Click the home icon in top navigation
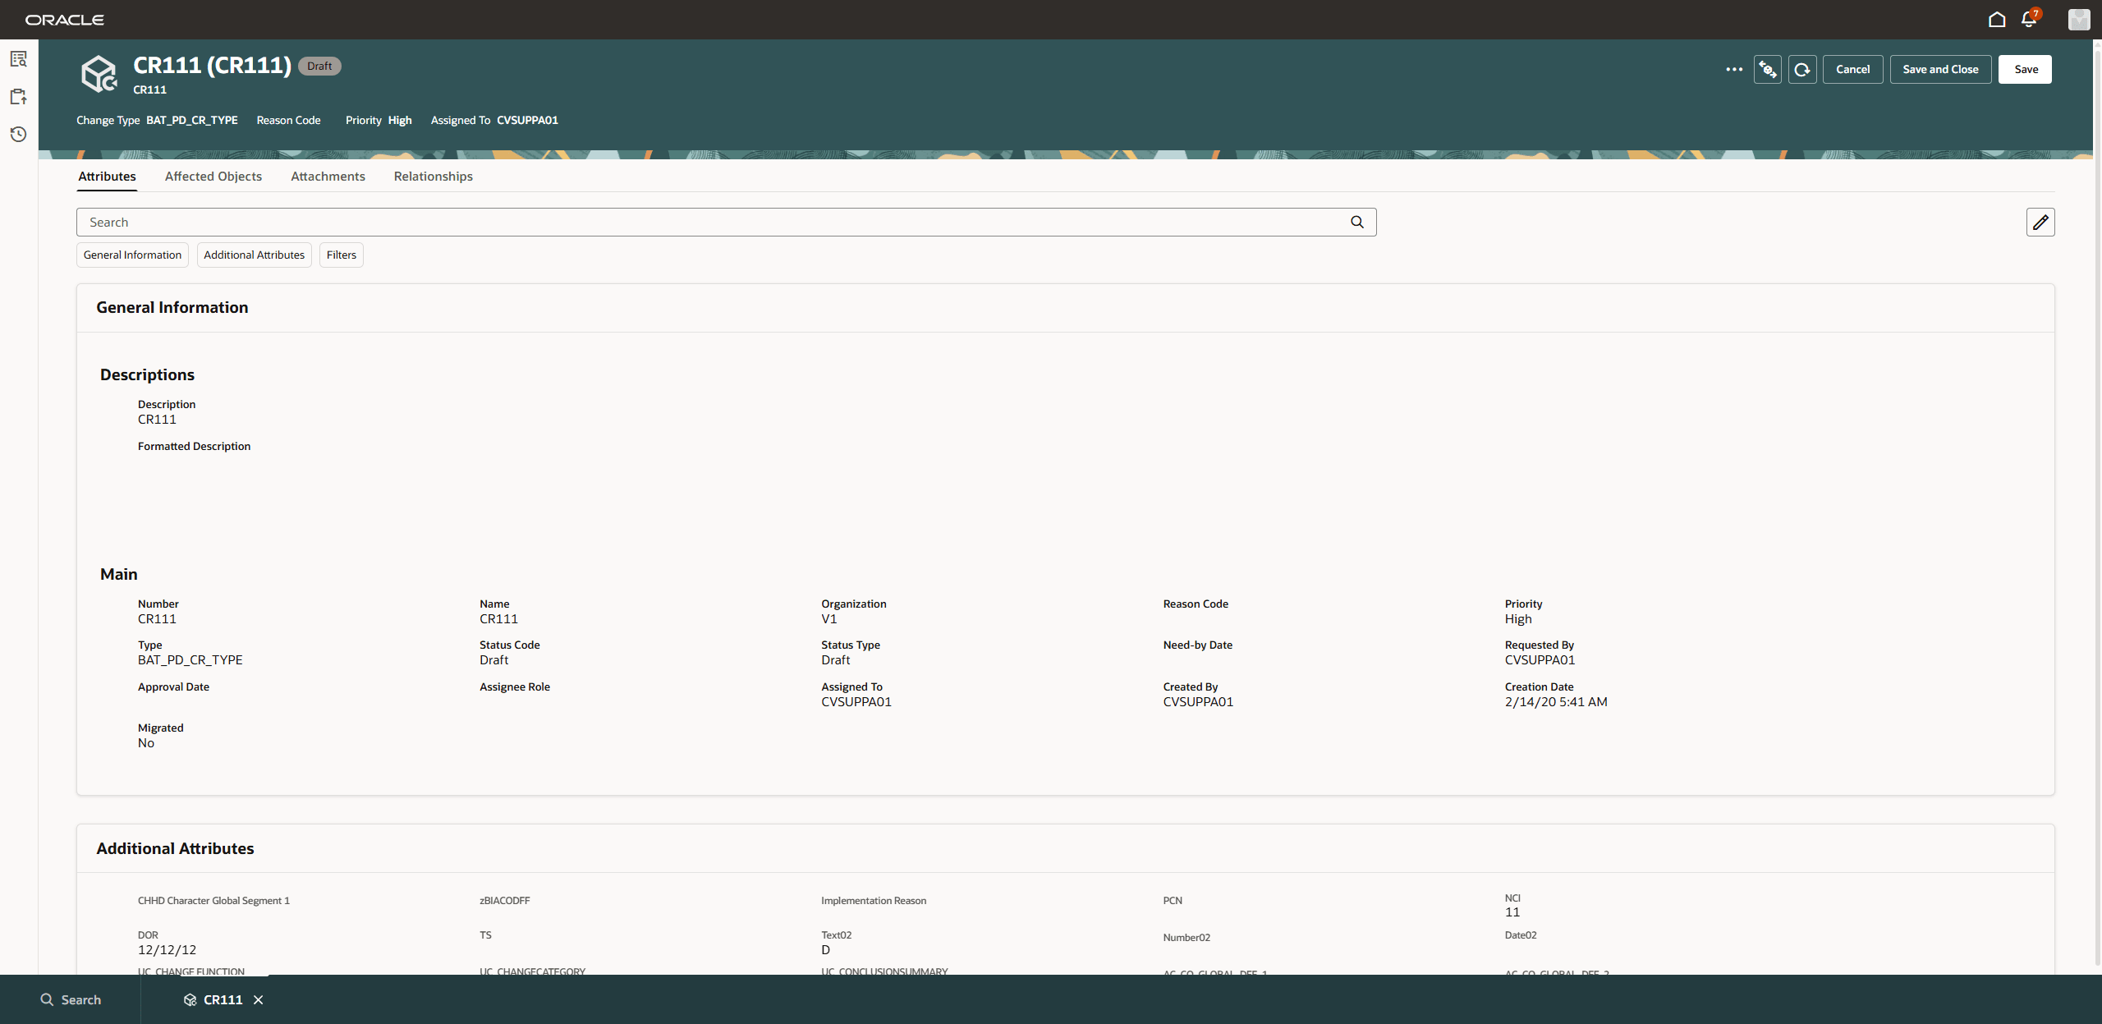Viewport: 2102px width, 1024px height. 1996,19
